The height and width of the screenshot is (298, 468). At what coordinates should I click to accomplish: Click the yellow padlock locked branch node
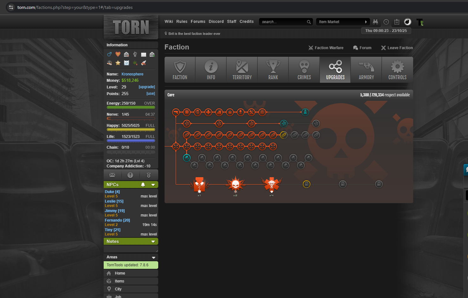click(x=307, y=184)
